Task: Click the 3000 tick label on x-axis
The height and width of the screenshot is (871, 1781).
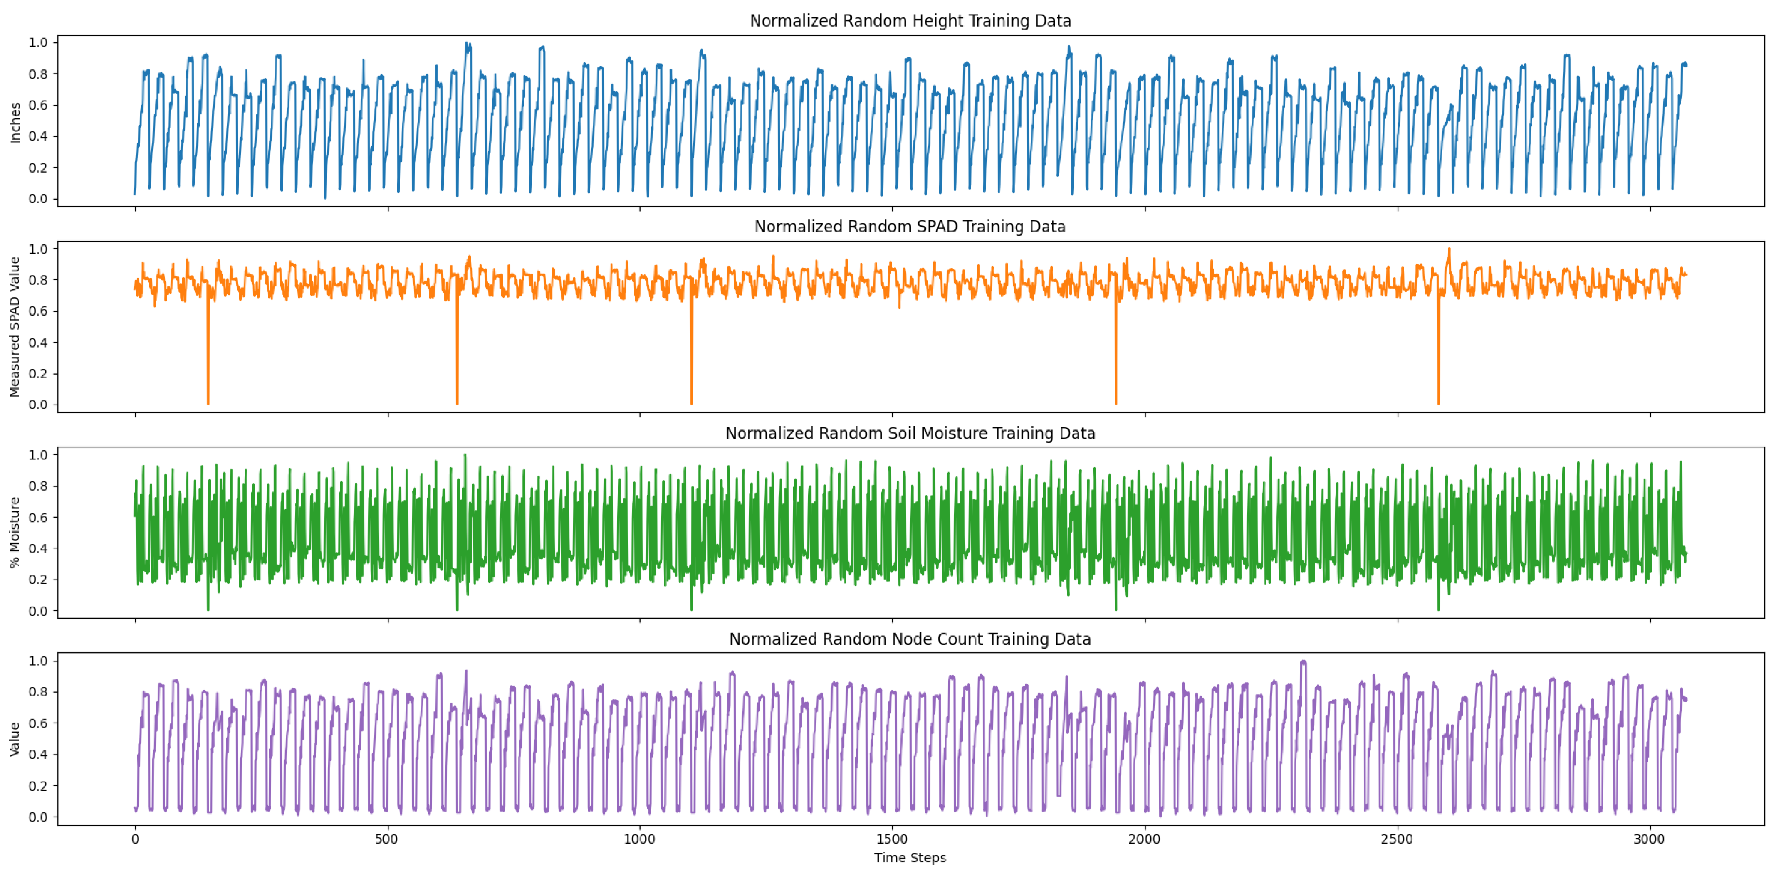Action: [x=1650, y=840]
